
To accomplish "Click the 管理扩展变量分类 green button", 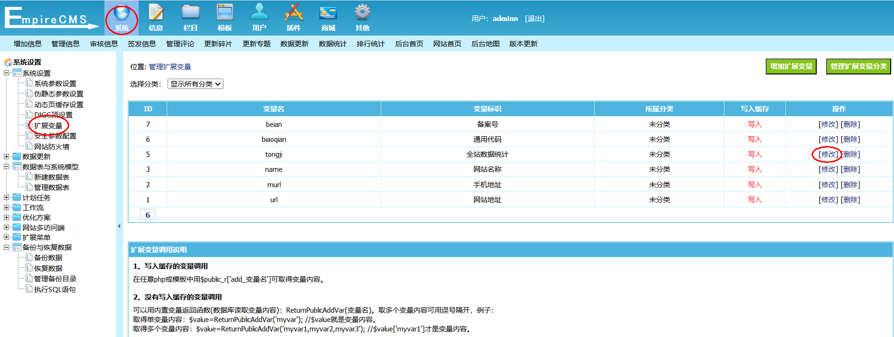I will tap(858, 66).
